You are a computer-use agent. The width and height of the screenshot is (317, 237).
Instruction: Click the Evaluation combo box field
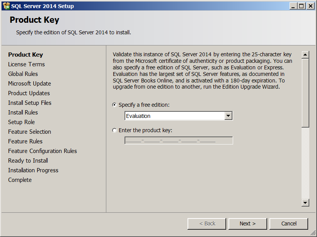coord(174,116)
